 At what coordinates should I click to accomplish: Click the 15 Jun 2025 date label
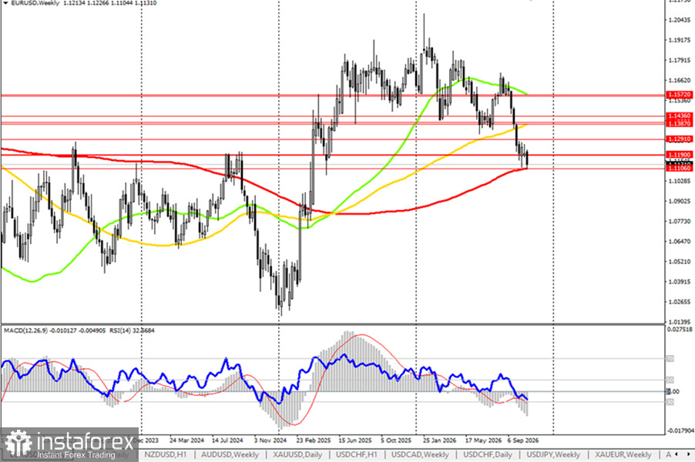pos(355,440)
